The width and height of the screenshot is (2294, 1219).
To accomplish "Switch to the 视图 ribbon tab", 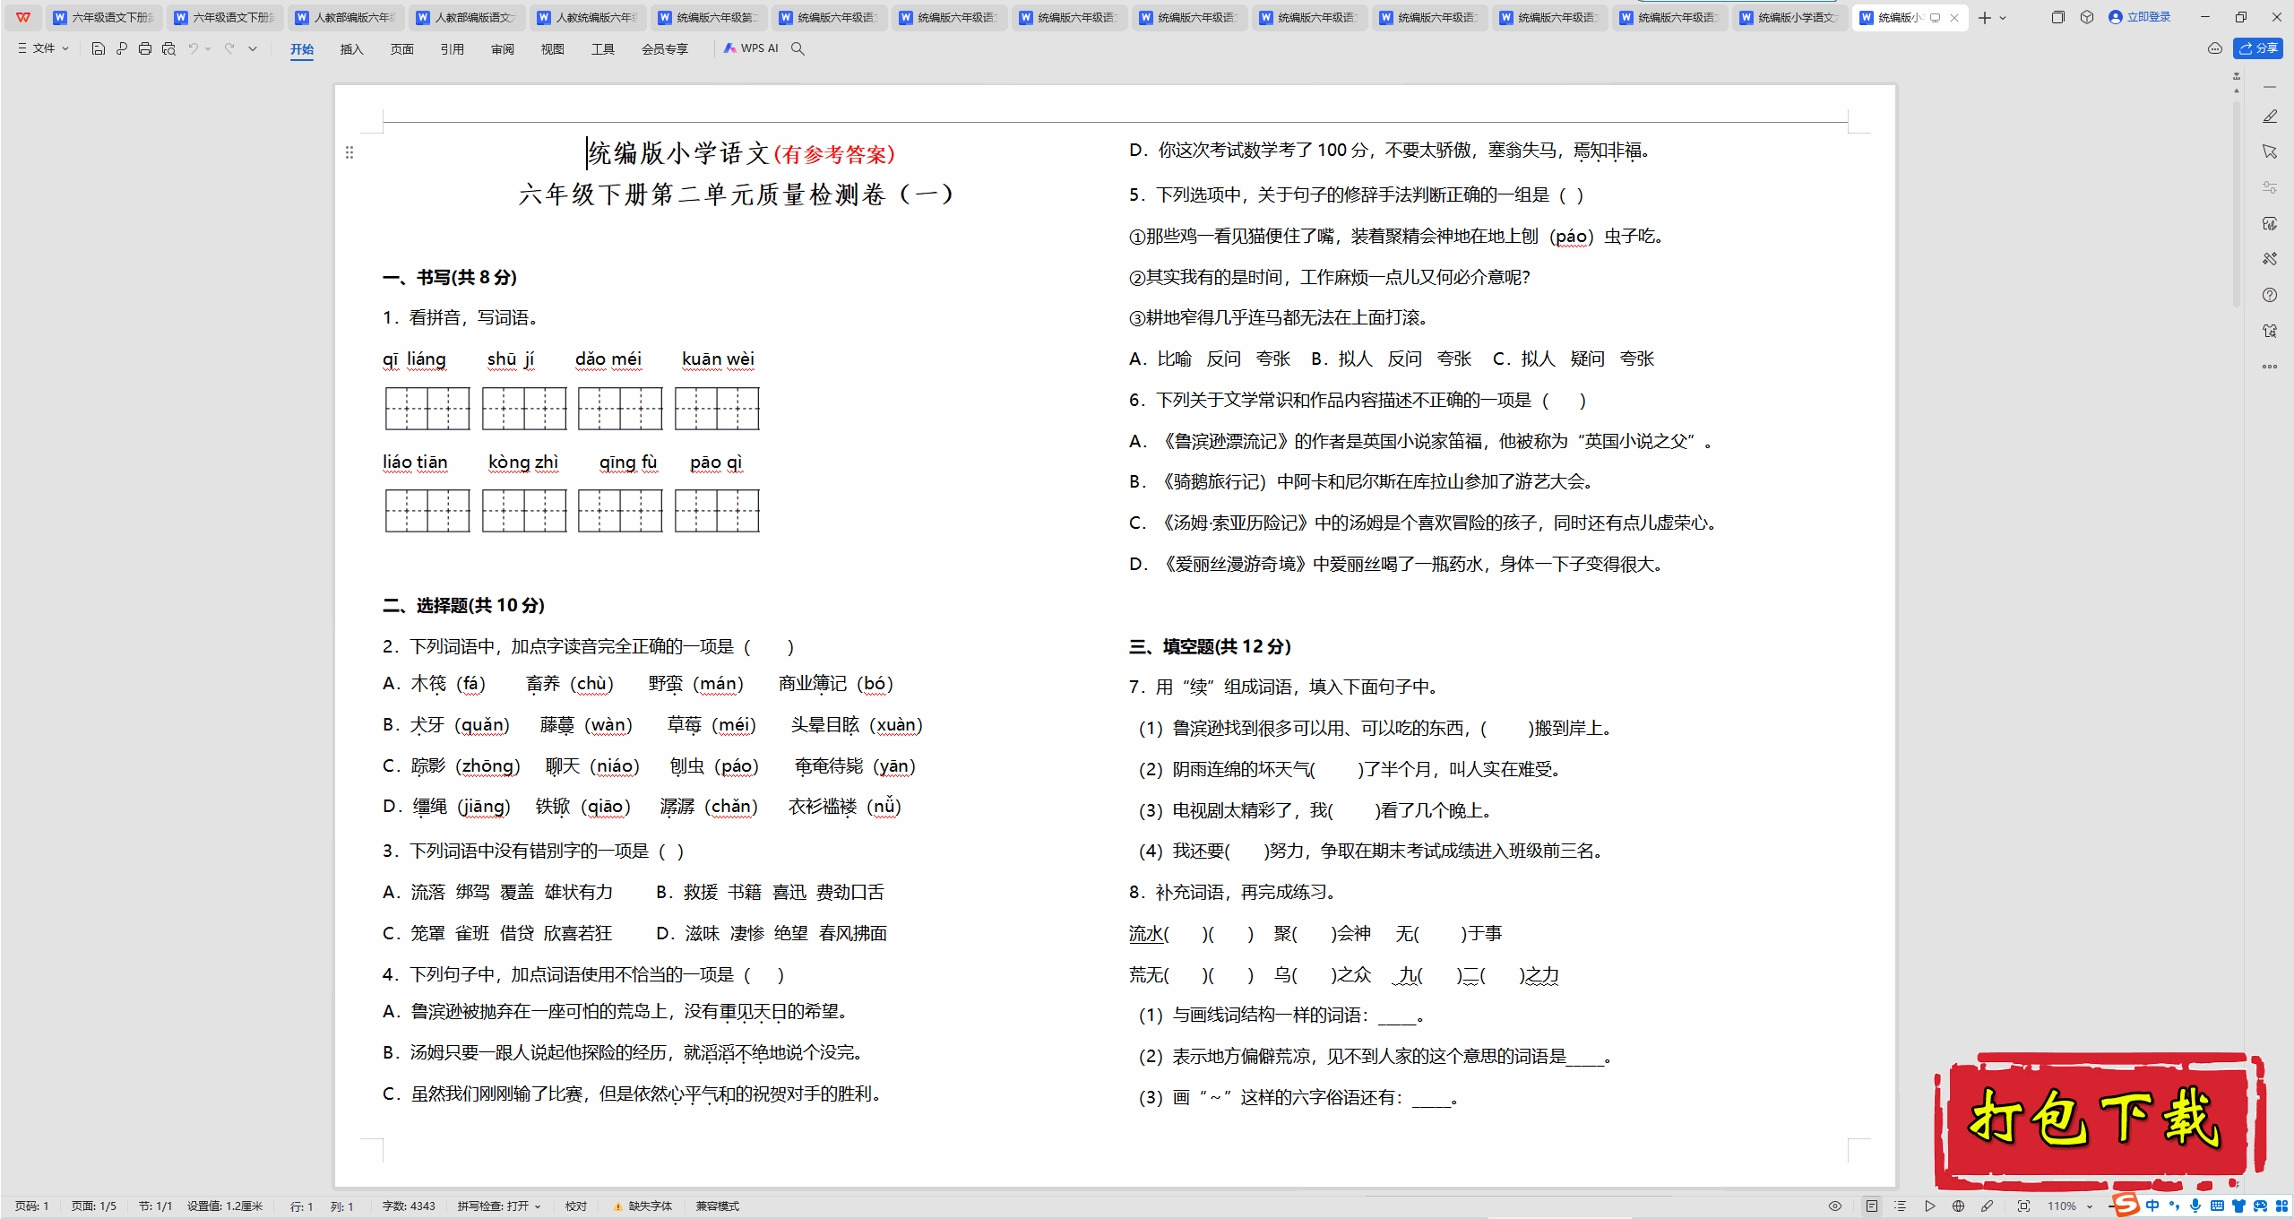I will [553, 49].
